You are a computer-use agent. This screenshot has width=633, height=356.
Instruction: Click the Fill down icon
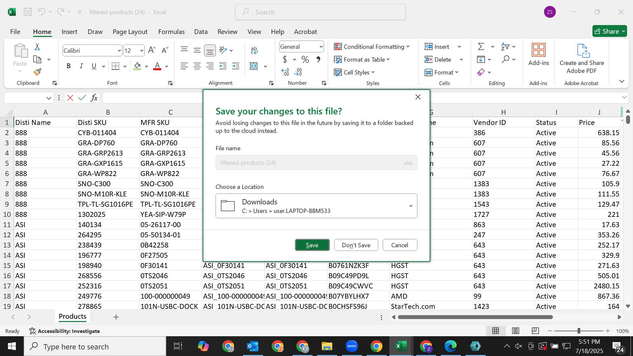(x=481, y=59)
